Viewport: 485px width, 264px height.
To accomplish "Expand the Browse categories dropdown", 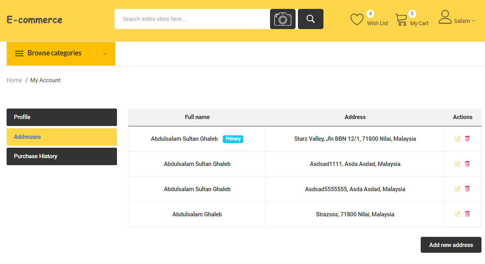I will [x=105, y=53].
